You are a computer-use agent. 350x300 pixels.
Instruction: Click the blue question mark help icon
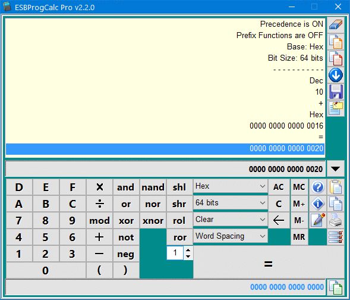(x=318, y=187)
